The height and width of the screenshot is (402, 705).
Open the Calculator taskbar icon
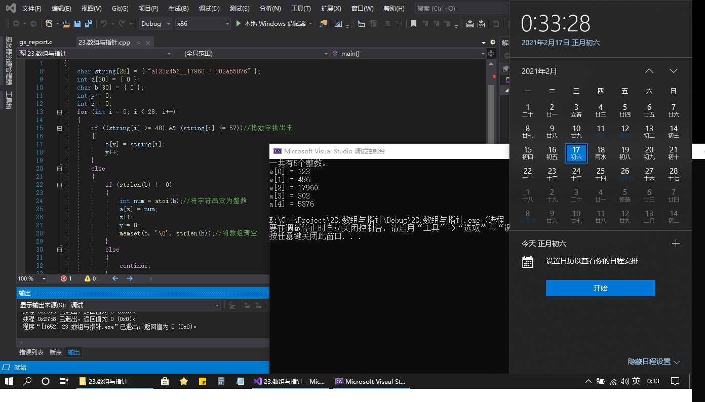pos(221,381)
